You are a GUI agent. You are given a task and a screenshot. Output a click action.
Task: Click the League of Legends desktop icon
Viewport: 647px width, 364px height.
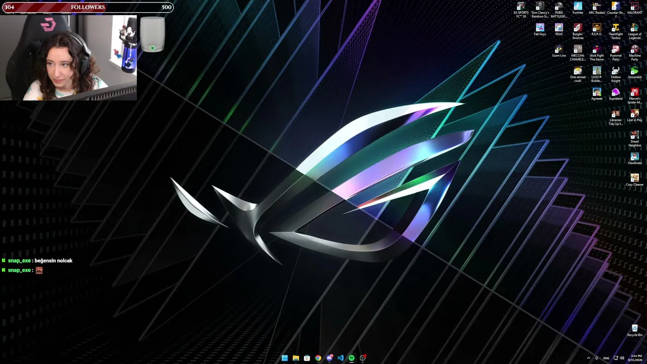coord(635,31)
